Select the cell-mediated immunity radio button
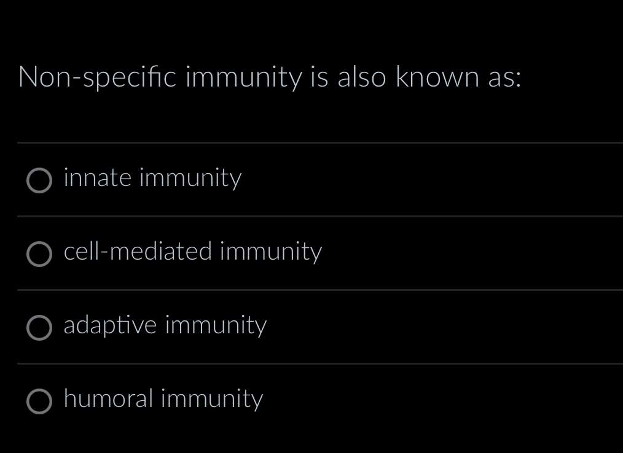 39,254
